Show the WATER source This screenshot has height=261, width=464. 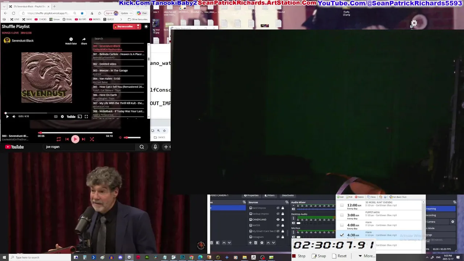(x=278, y=225)
